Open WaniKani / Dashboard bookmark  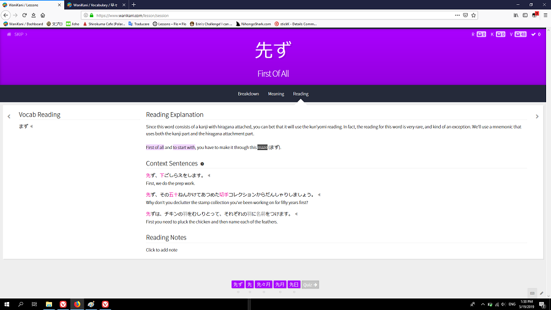tap(23, 24)
